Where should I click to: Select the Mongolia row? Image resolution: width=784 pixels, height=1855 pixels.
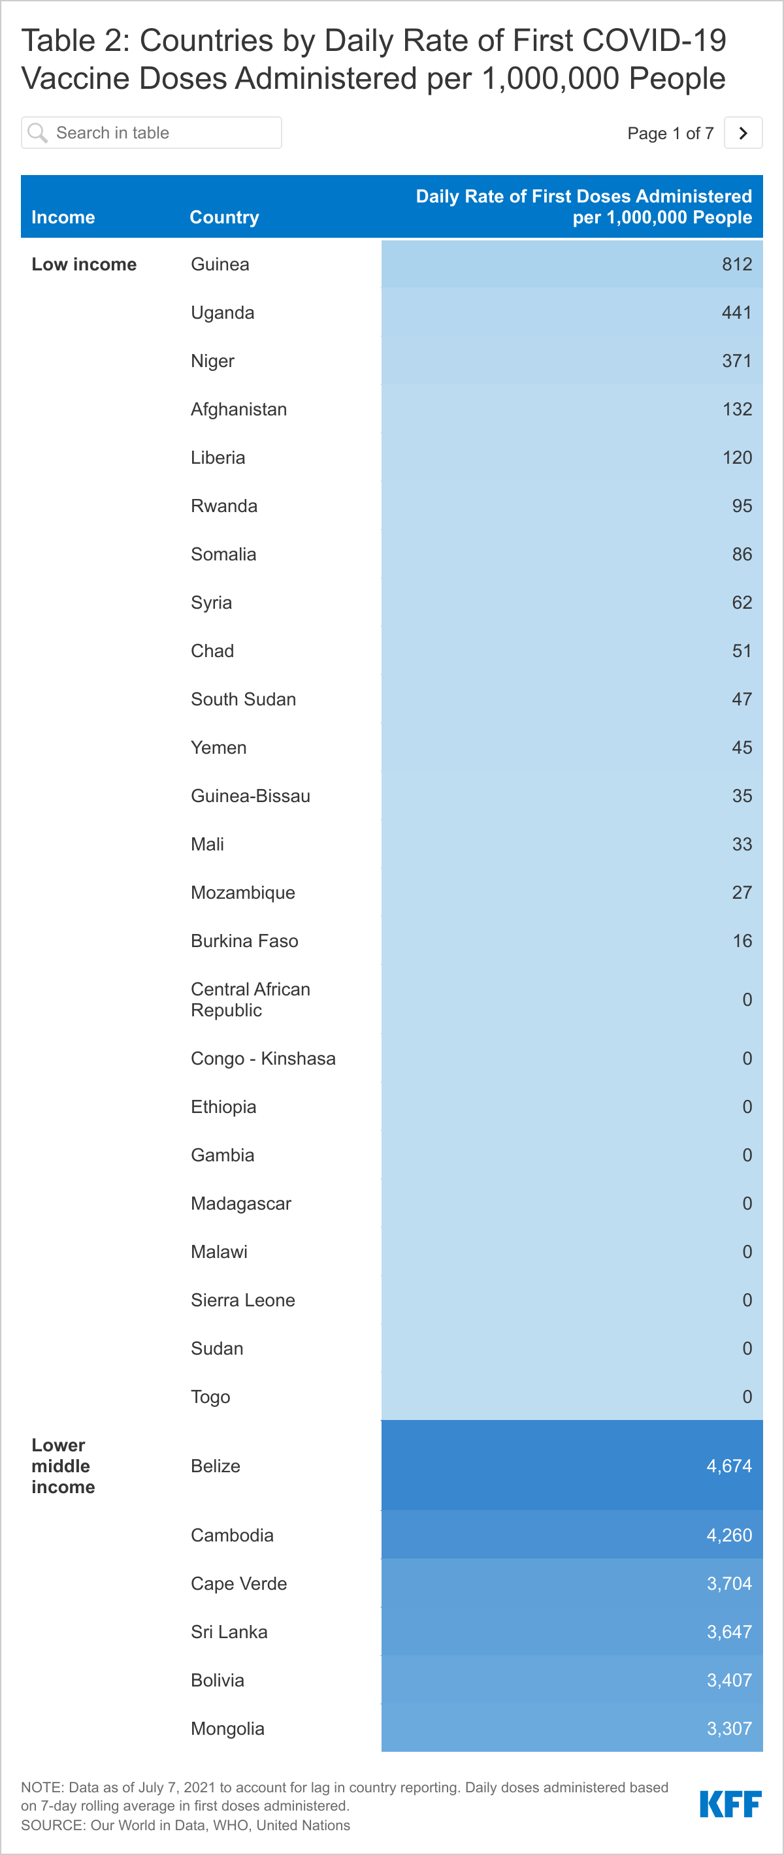point(392,1728)
